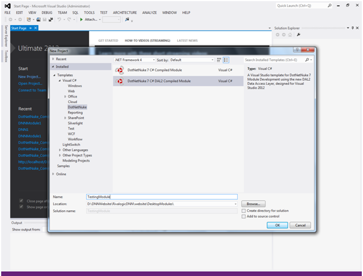Click the OK button
Viewport: 363px width, 276px height.
[277, 225]
